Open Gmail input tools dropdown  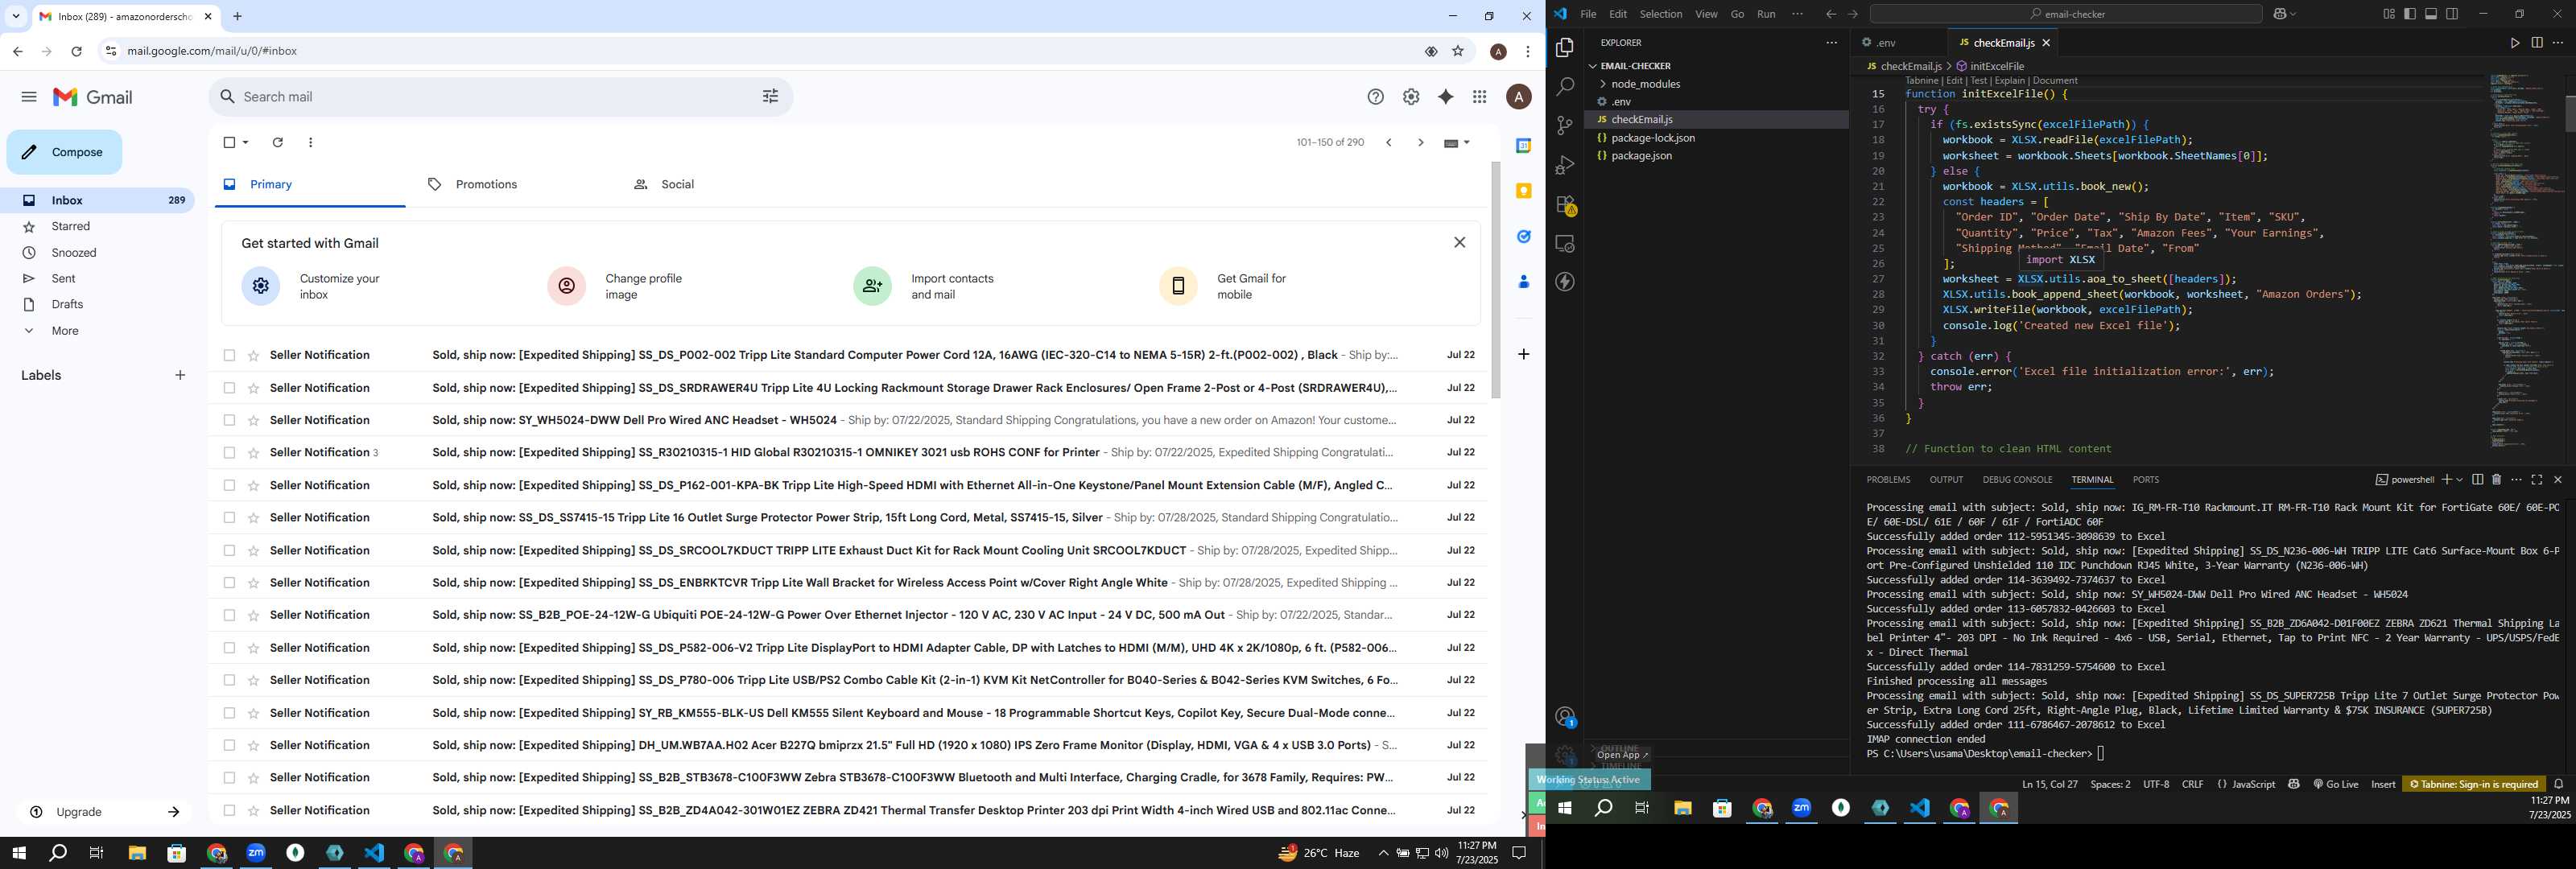coord(1457,143)
